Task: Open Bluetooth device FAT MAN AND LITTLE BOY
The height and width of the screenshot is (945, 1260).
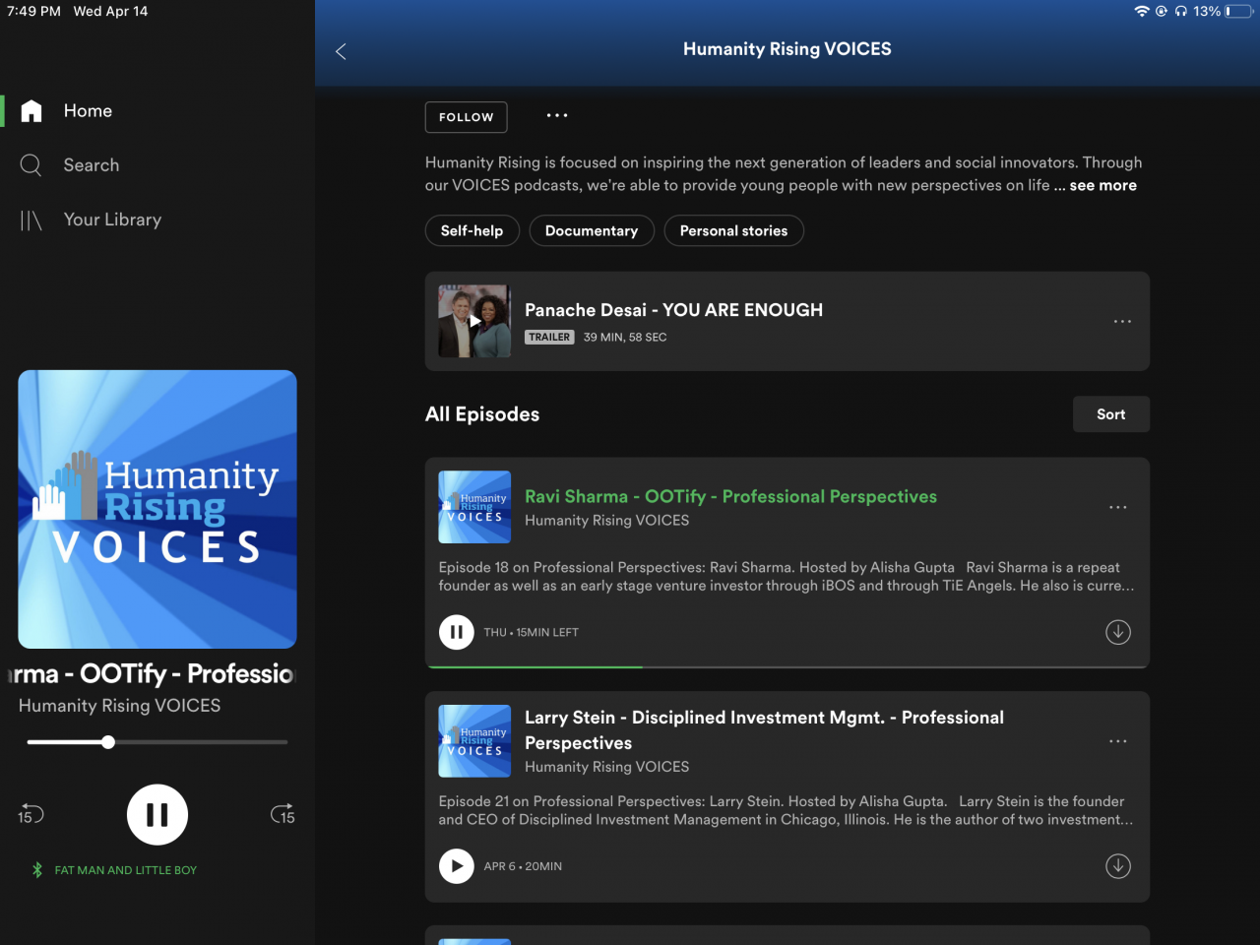Action: point(114,870)
